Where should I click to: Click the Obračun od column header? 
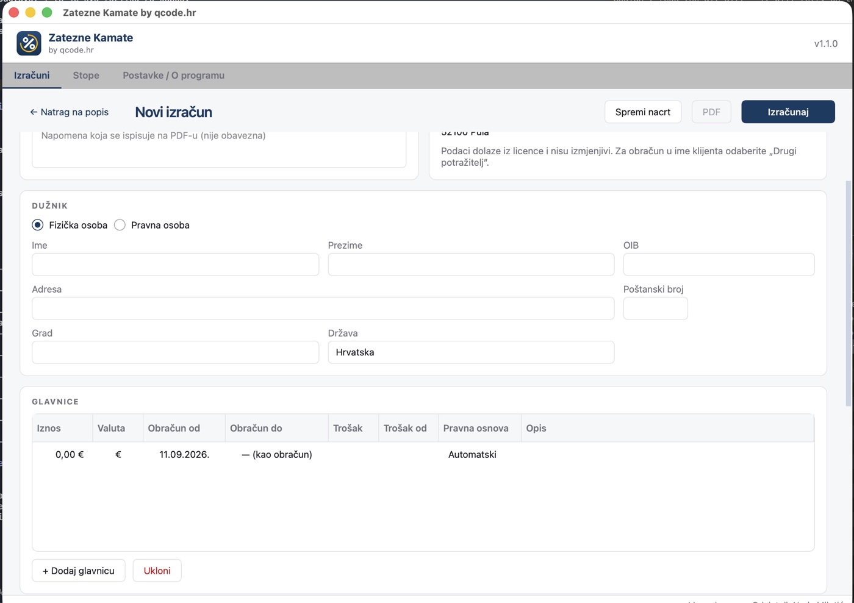pyautogui.click(x=184, y=428)
